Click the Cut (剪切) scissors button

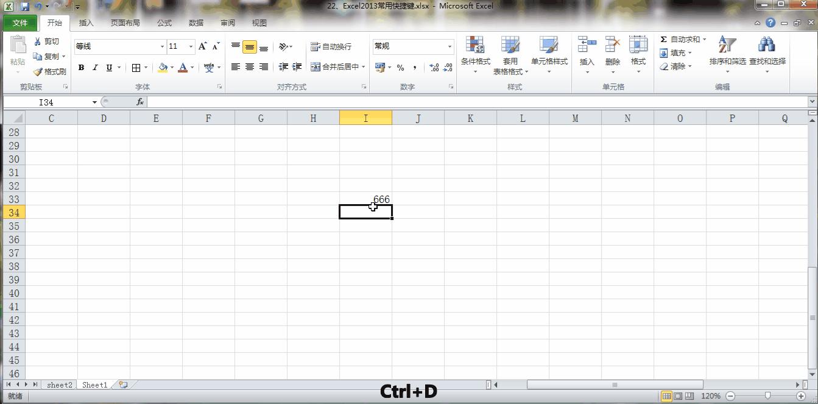pos(46,41)
